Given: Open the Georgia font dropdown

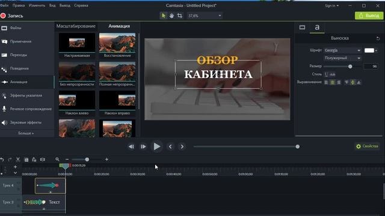Looking at the screenshot, I should [342, 50].
